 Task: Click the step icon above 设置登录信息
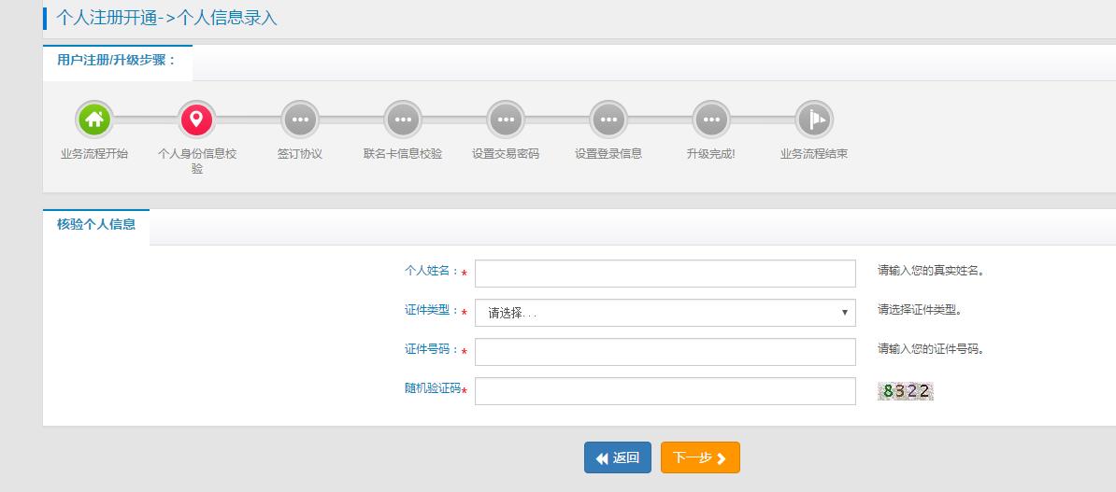[x=608, y=119]
